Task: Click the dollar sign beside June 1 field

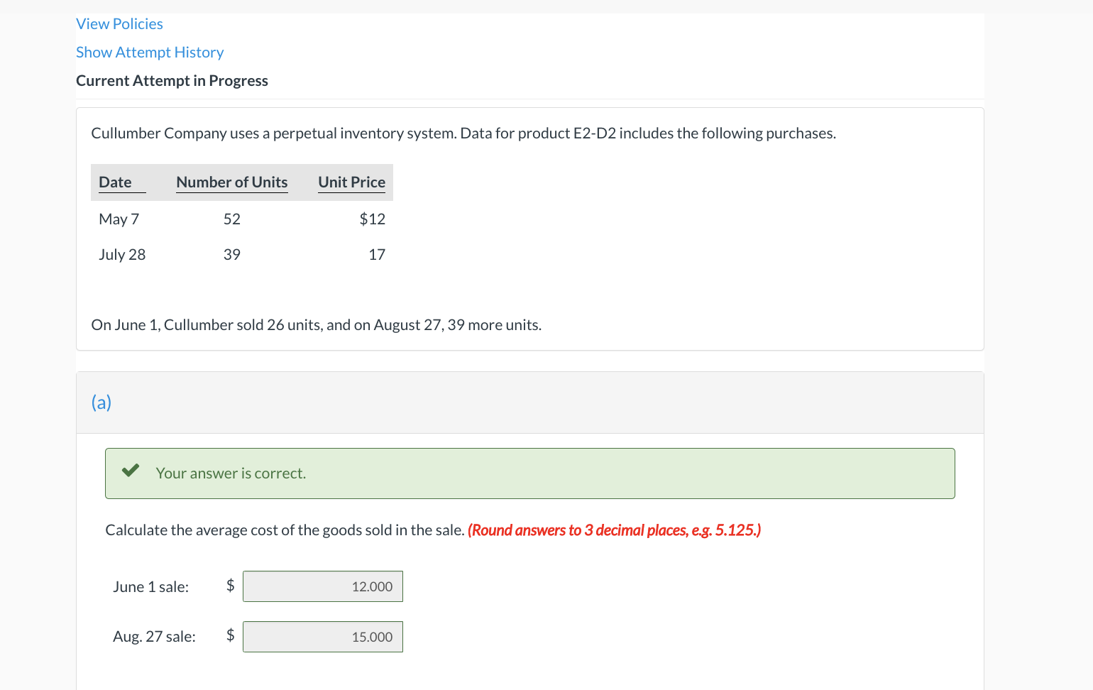Action: pyautogui.click(x=230, y=586)
